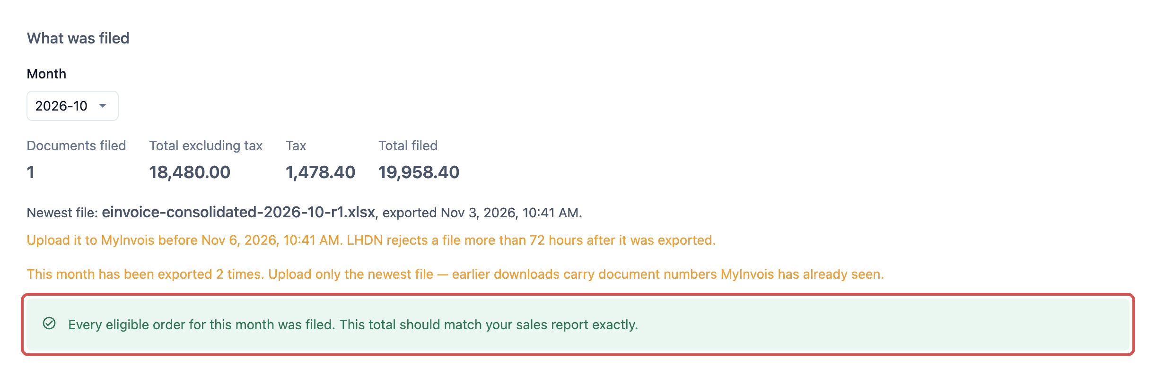Click the exported Nov 3, 2026 timestamp
This screenshot has height=376, width=1156.
(482, 213)
